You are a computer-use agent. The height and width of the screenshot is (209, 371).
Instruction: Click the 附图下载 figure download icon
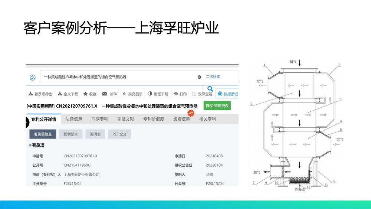coord(150,94)
